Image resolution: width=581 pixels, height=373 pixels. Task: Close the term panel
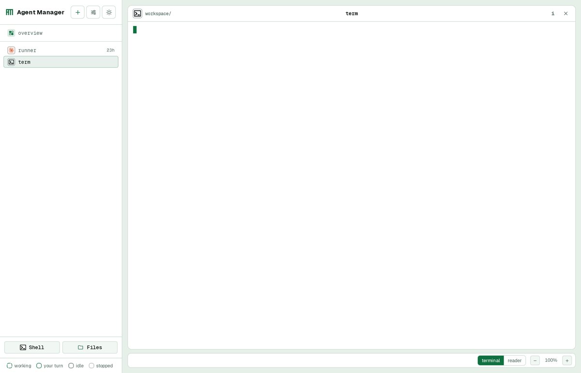566,14
